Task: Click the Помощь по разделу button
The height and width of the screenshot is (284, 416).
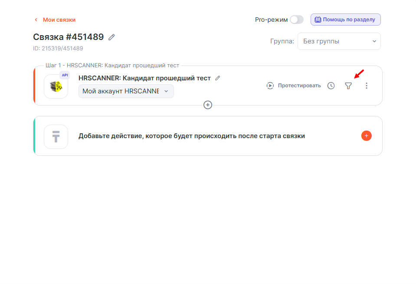Action: click(345, 20)
